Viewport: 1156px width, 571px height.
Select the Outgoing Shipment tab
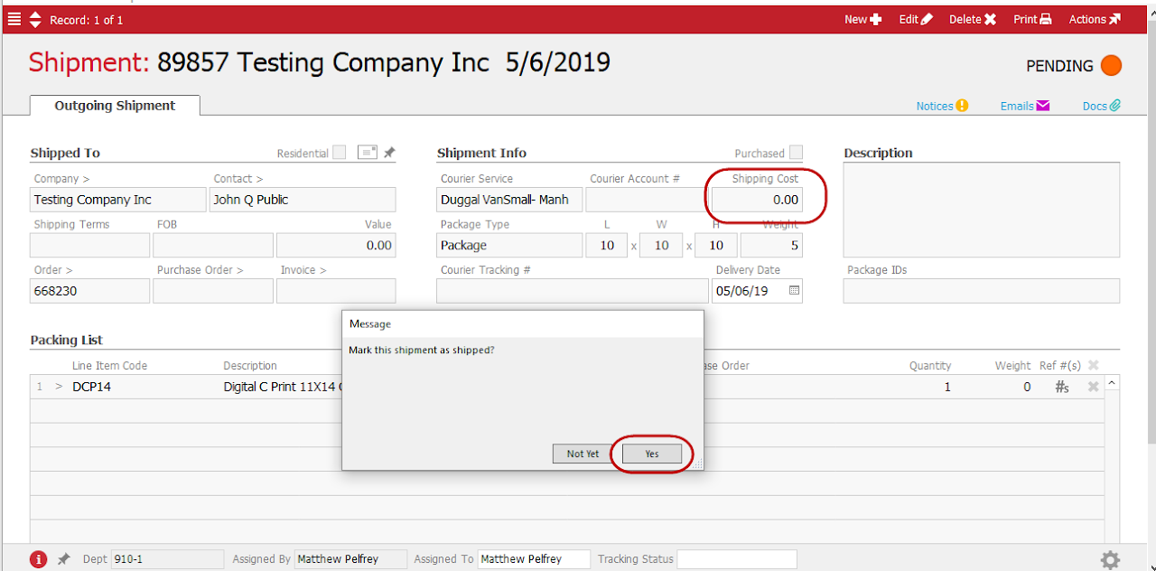(115, 106)
